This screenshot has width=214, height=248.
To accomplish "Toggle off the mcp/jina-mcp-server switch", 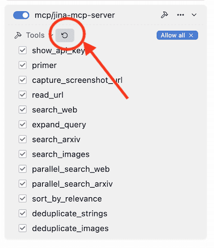I will [21, 15].
